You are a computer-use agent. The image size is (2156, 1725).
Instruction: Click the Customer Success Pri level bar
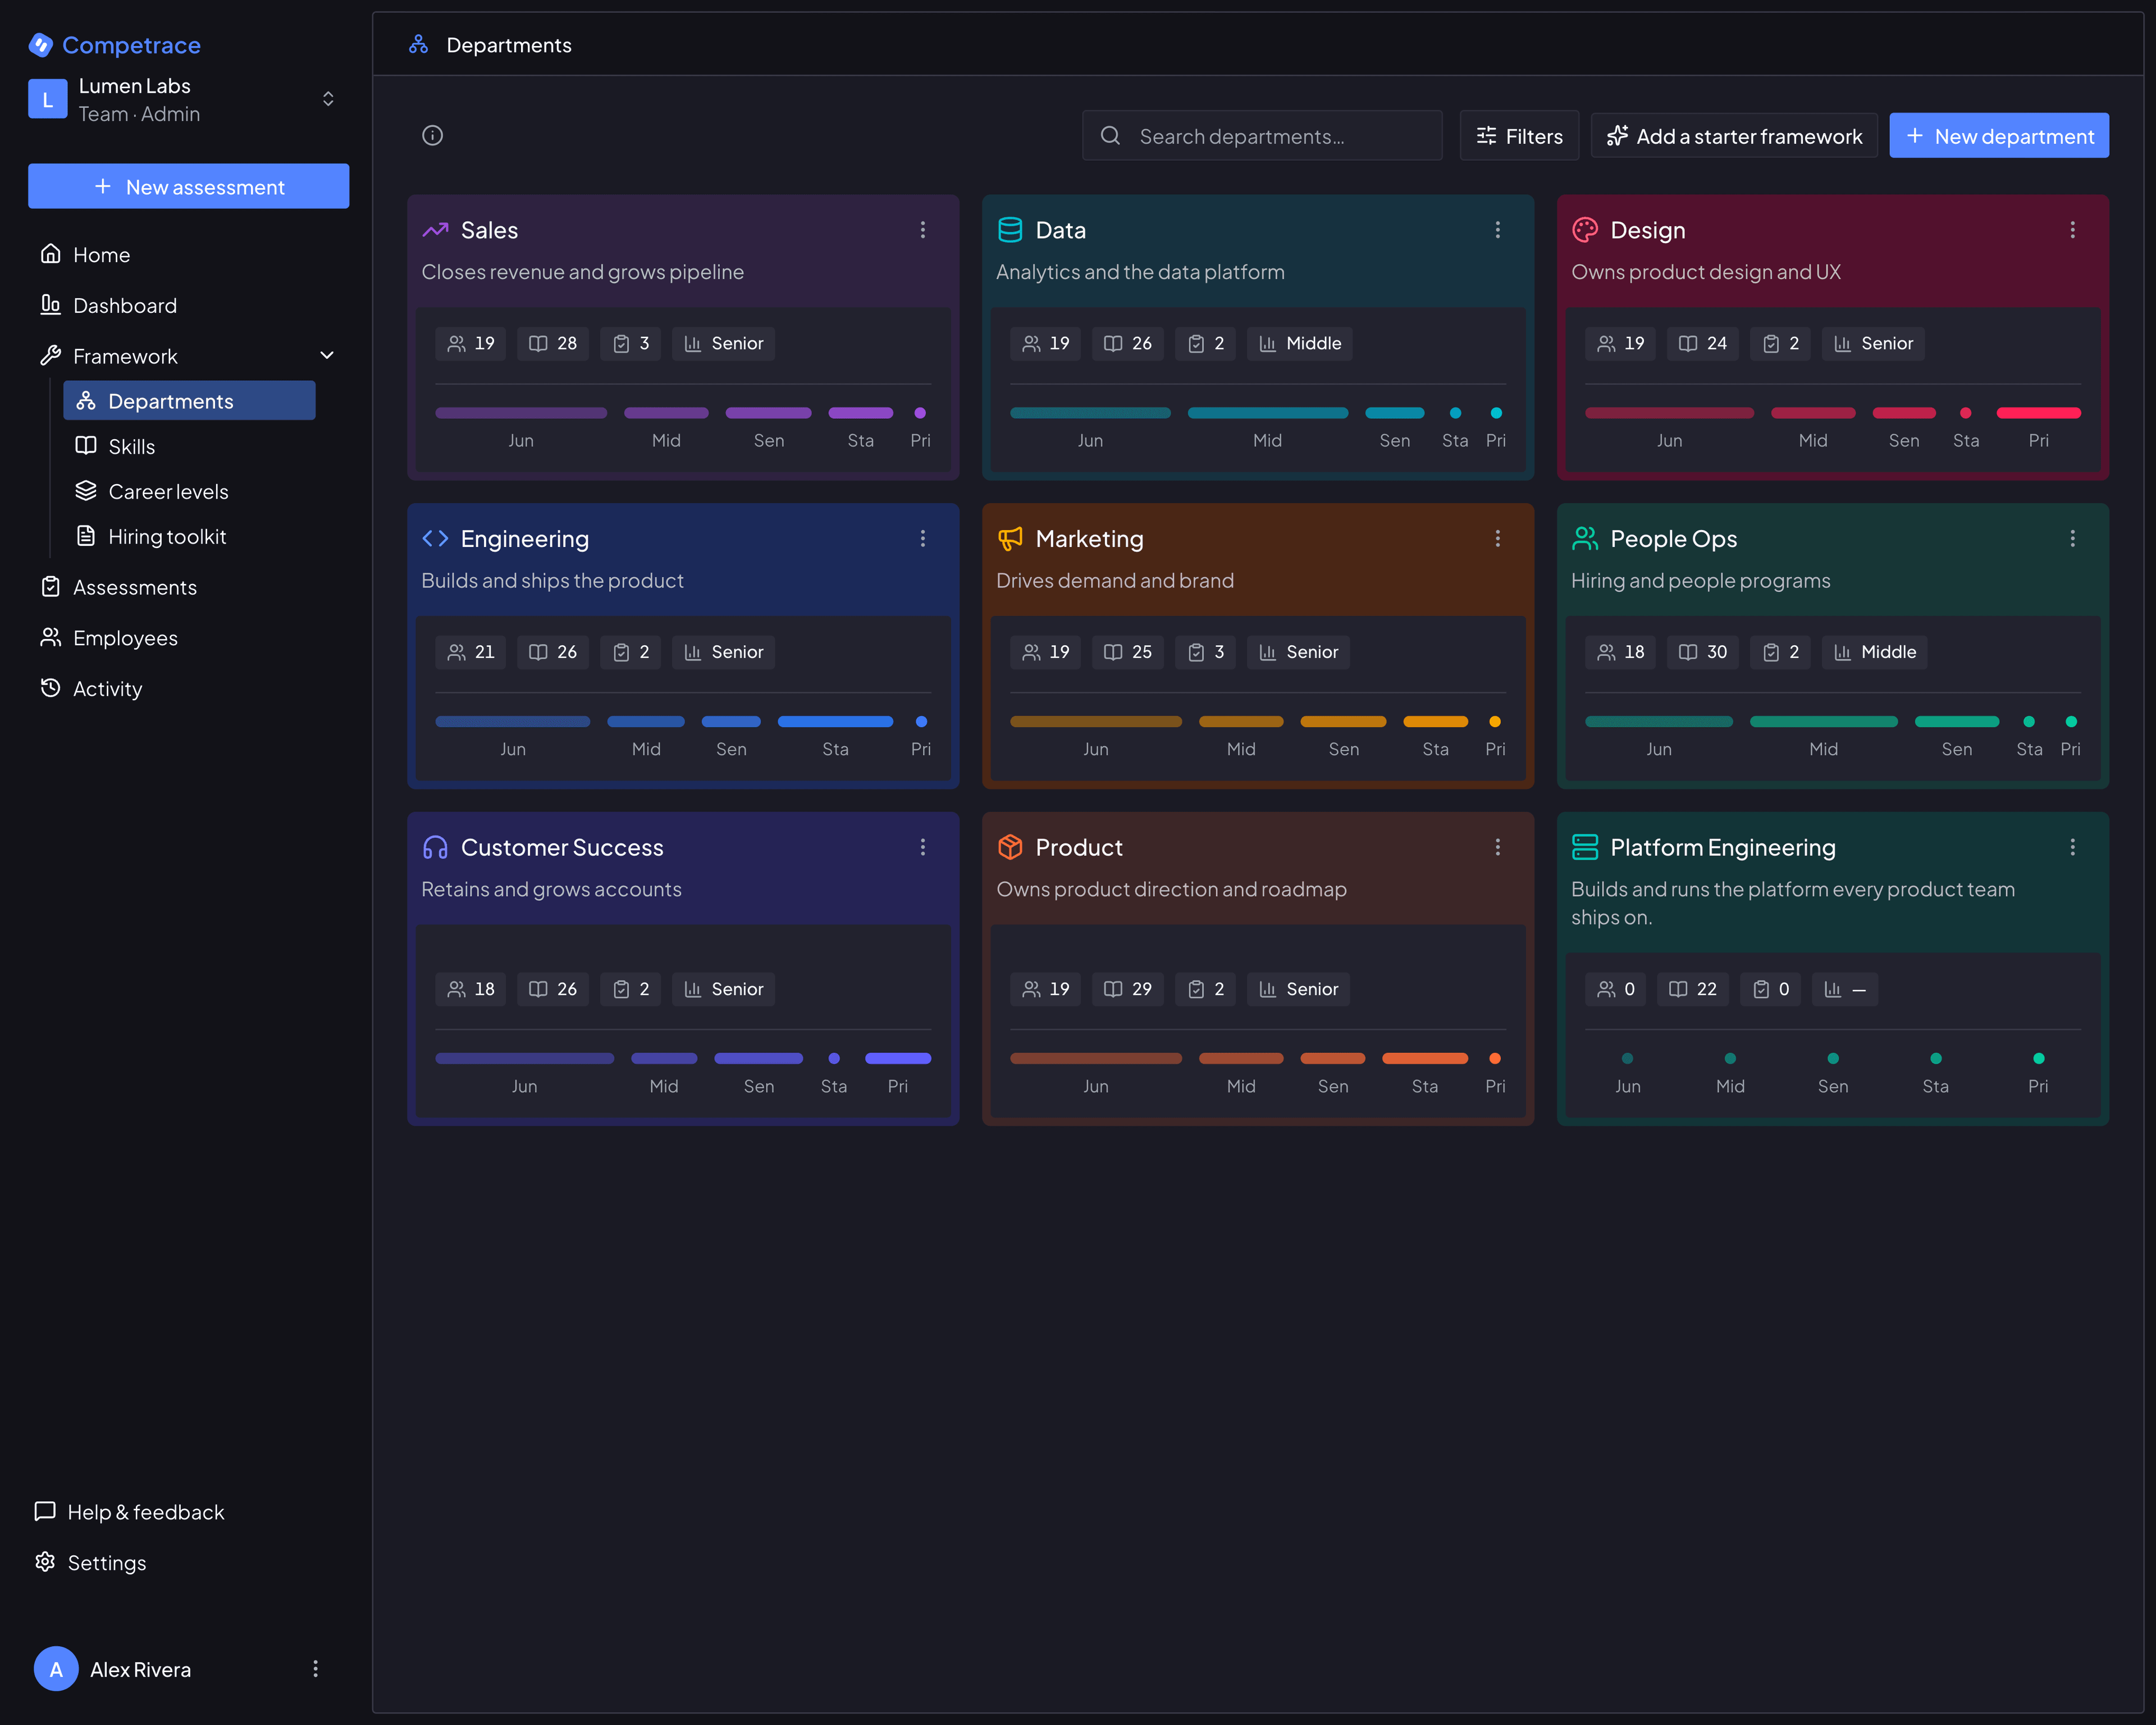click(897, 1058)
